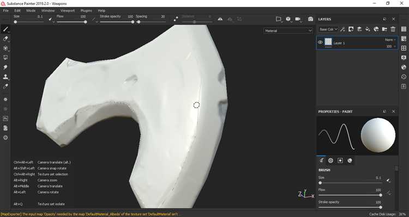Add a mask to the layer
This screenshot has width=409, height=217.
[351, 29]
